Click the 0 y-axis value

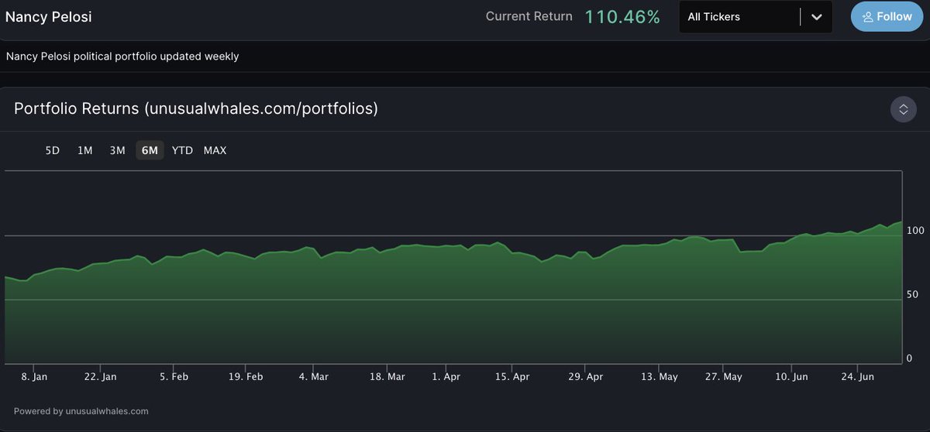tap(910, 358)
